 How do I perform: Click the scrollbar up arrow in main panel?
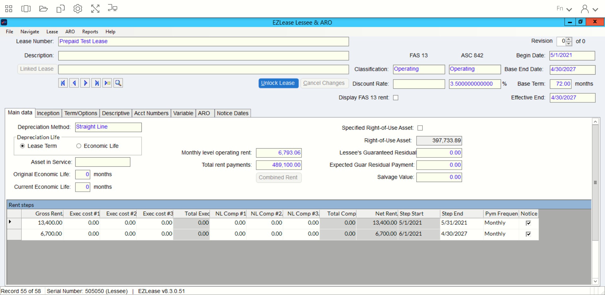click(595, 122)
